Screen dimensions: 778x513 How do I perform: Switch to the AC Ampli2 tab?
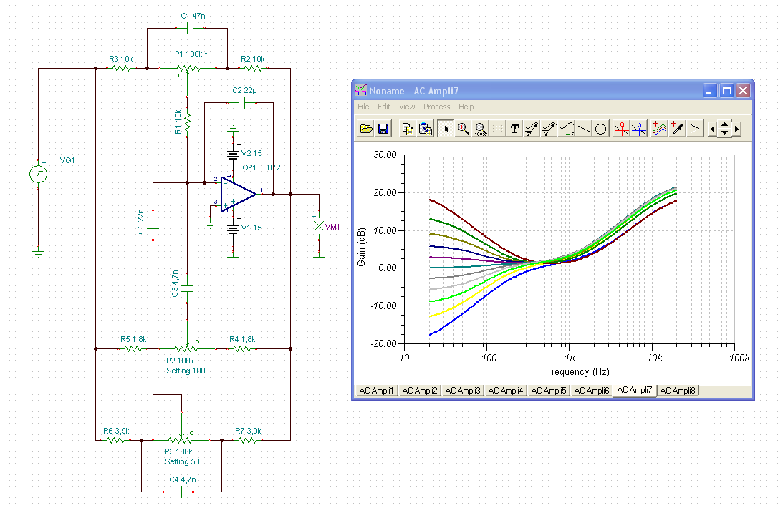click(x=420, y=391)
